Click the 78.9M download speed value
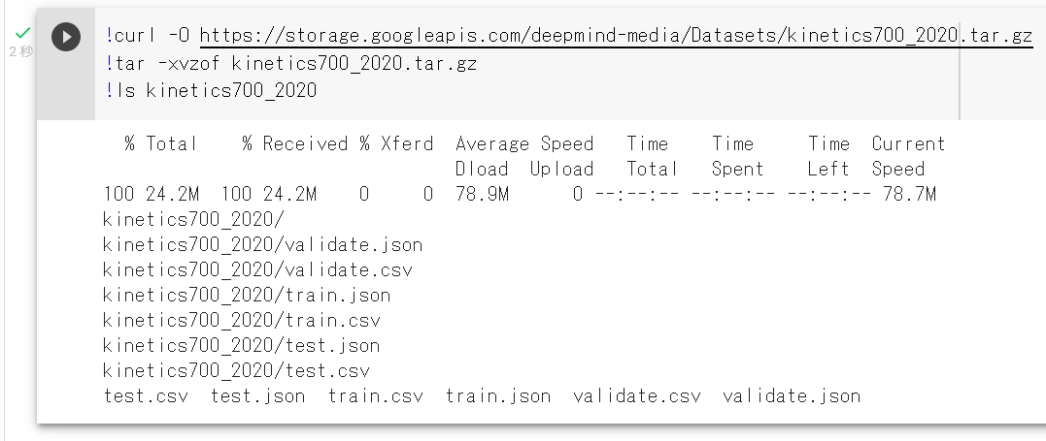Image resolution: width=1046 pixels, height=441 pixels. point(482,194)
